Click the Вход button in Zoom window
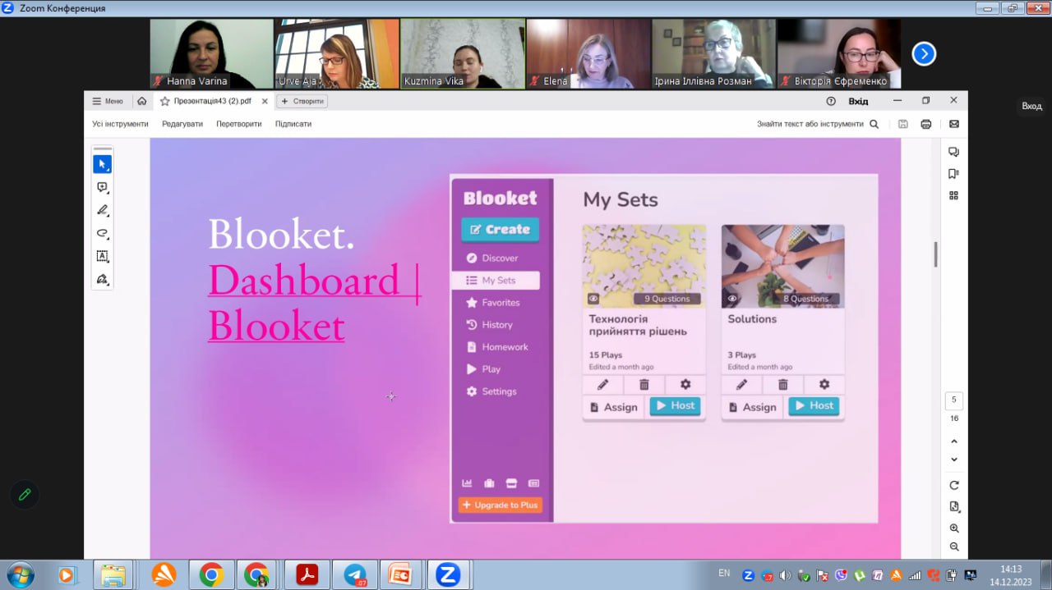 pos(1031,106)
